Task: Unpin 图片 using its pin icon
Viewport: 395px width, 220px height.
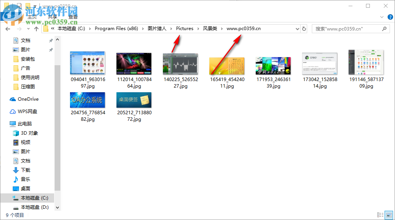Action: (x=51, y=50)
